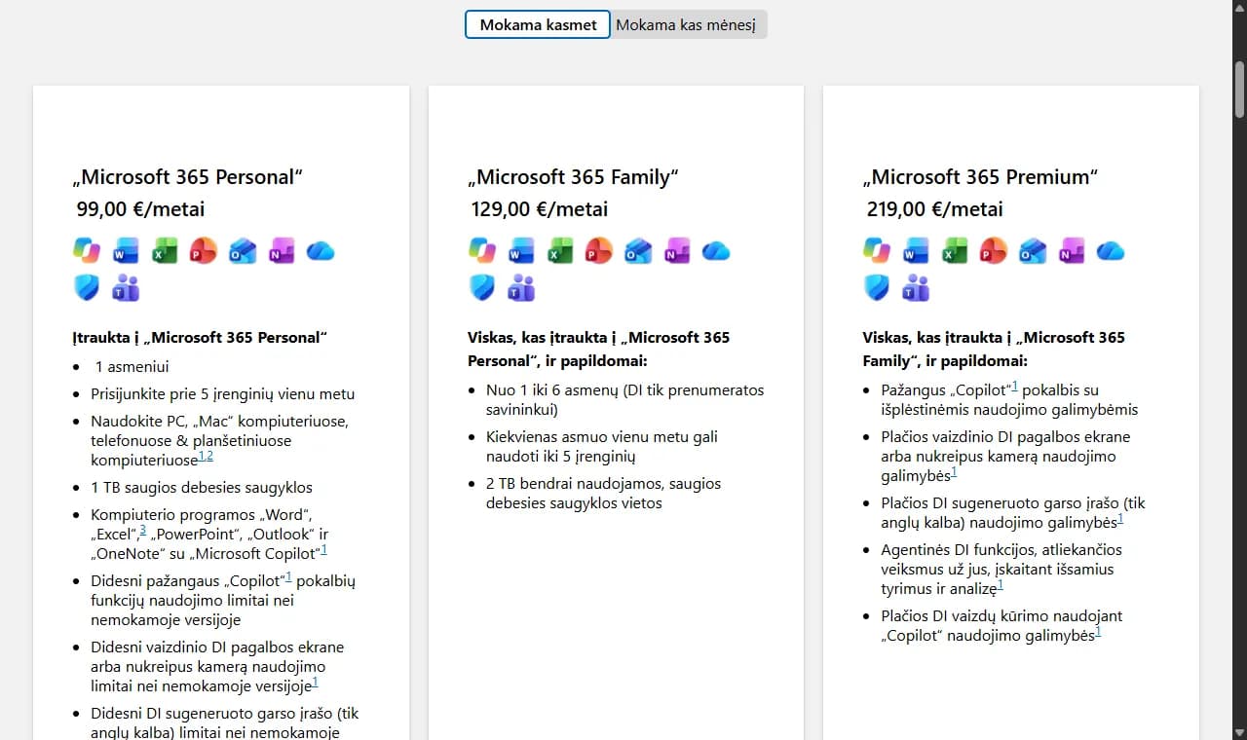Click the "129,00 €/metai" price
The width and height of the screenshot is (1247, 740).
[x=540, y=209]
